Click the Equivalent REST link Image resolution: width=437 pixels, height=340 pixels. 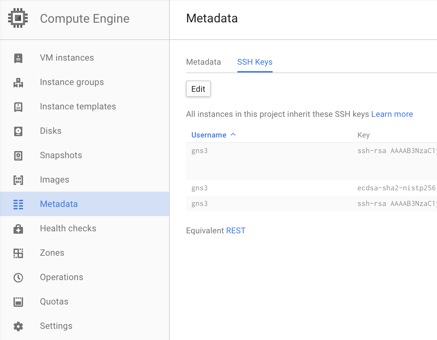[236, 231]
